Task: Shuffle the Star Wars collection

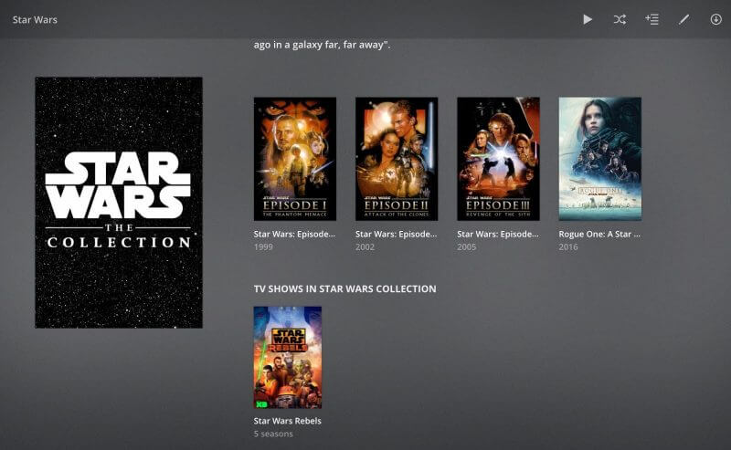Action: pos(620,19)
